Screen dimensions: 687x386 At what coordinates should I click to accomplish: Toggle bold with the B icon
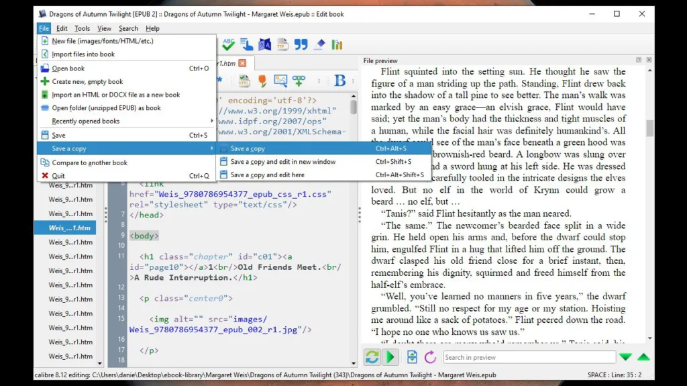(x=340, y=81)
